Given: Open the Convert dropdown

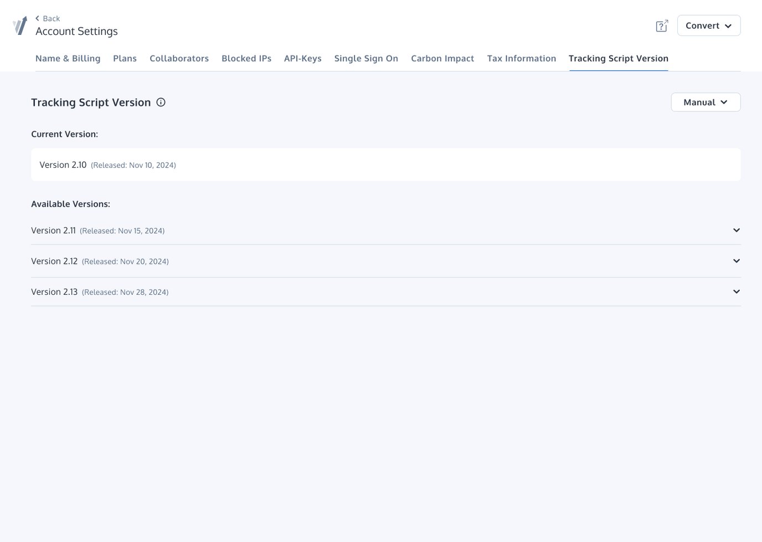Looking at the screenshot, I should (x=708, y=25).
